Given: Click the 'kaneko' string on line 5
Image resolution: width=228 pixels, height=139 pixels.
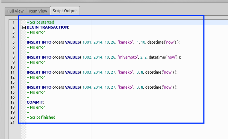Looking at the screenshot, I should pos(125,42).
